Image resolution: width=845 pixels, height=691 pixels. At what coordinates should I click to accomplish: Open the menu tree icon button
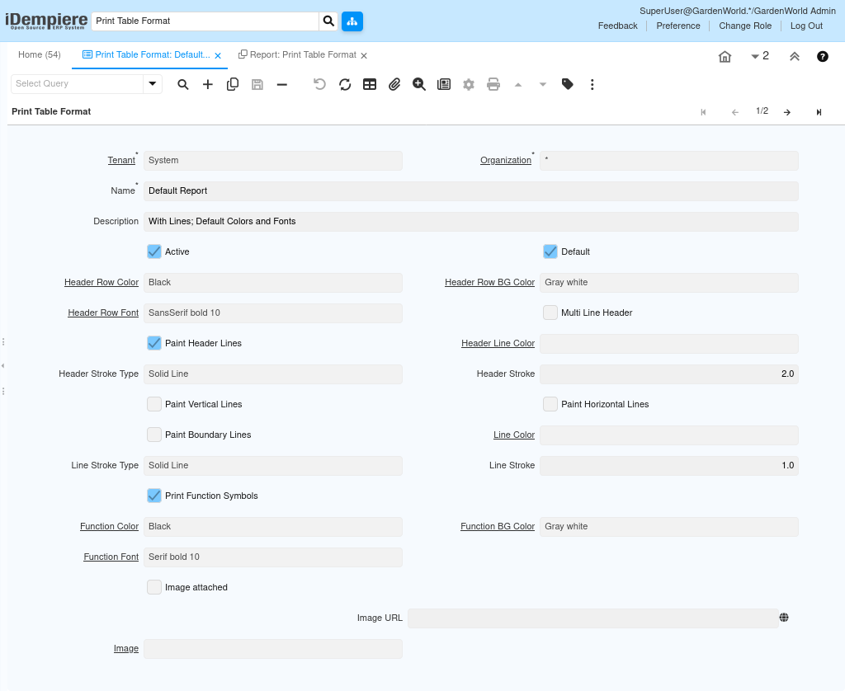[352, 21]
